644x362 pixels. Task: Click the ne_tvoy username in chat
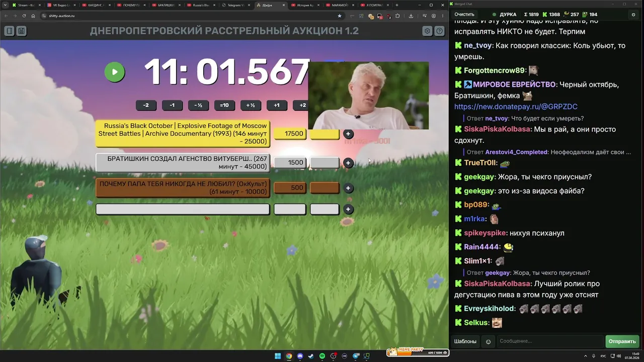point(477,46)
